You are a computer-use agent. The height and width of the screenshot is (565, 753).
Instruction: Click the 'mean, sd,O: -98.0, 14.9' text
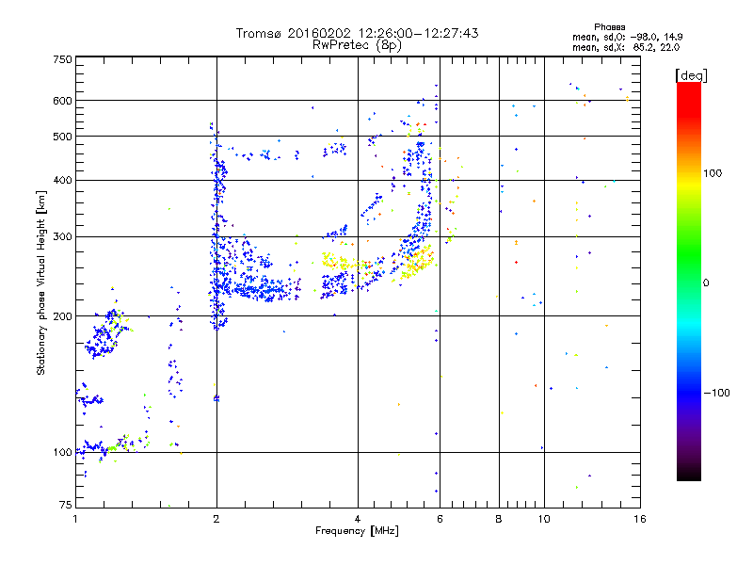pos(627,37)
